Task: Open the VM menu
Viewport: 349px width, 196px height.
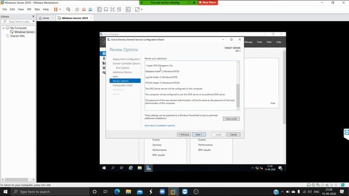Action: 29,9
